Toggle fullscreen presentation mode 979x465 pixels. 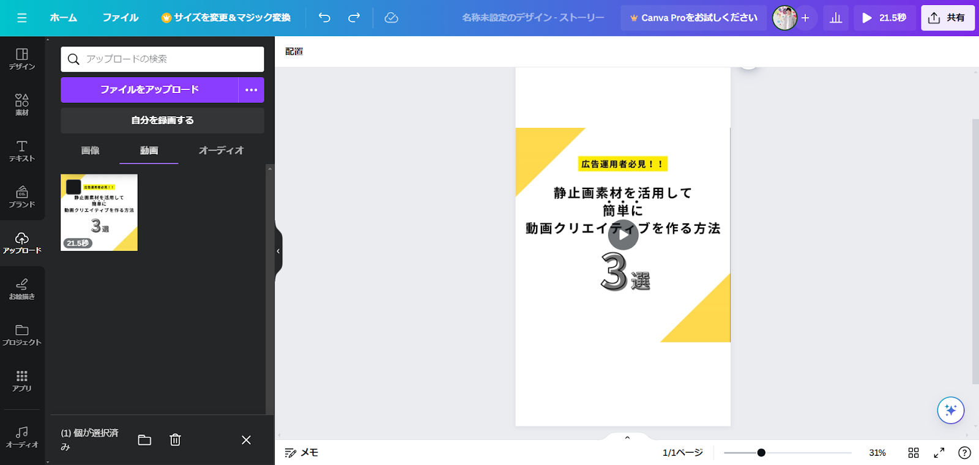939,453
